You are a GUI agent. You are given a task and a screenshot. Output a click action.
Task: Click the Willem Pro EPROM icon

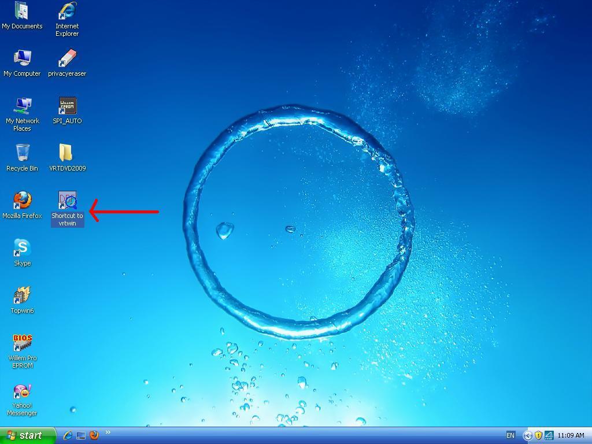pos(22,343)
